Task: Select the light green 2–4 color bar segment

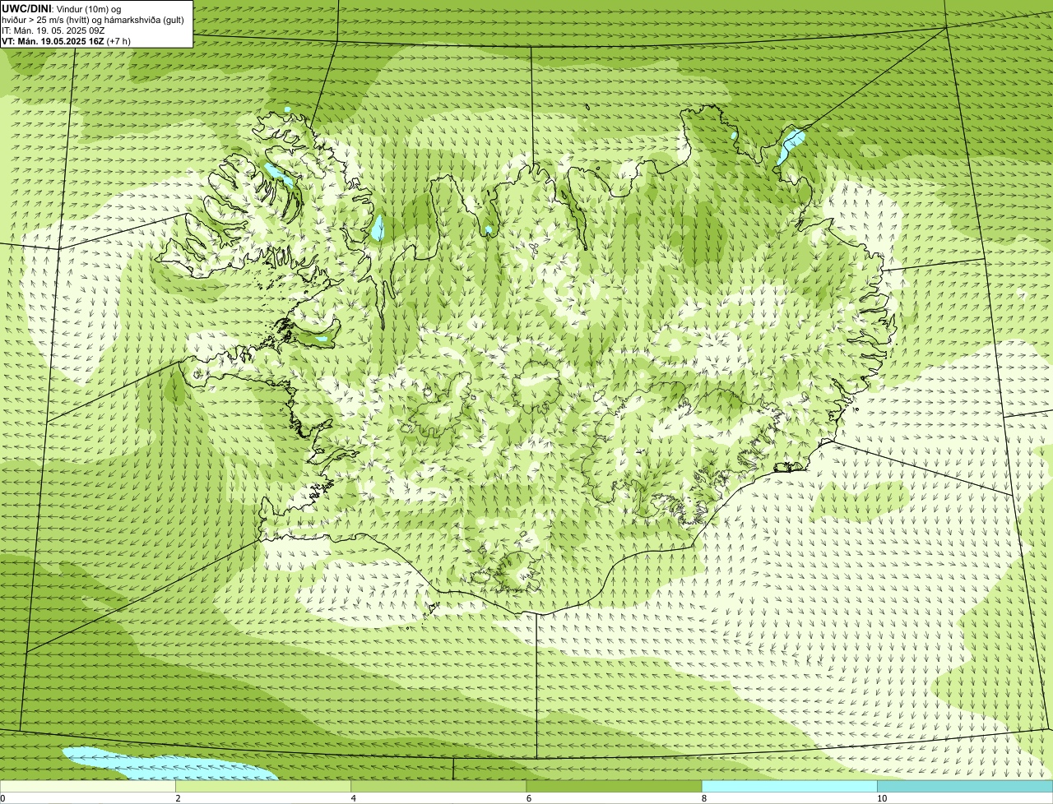Action: pyautogui.click(x=262, y=787)
